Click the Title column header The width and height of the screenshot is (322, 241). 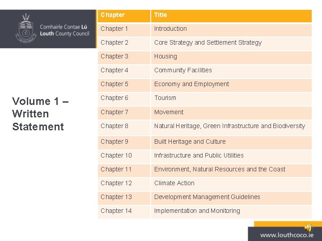(x=161, y=15)
